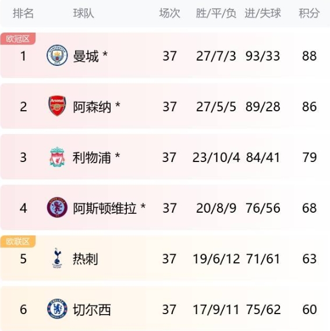Click the Chelsea club crest

pyautogui.click(x=57, y=309)
